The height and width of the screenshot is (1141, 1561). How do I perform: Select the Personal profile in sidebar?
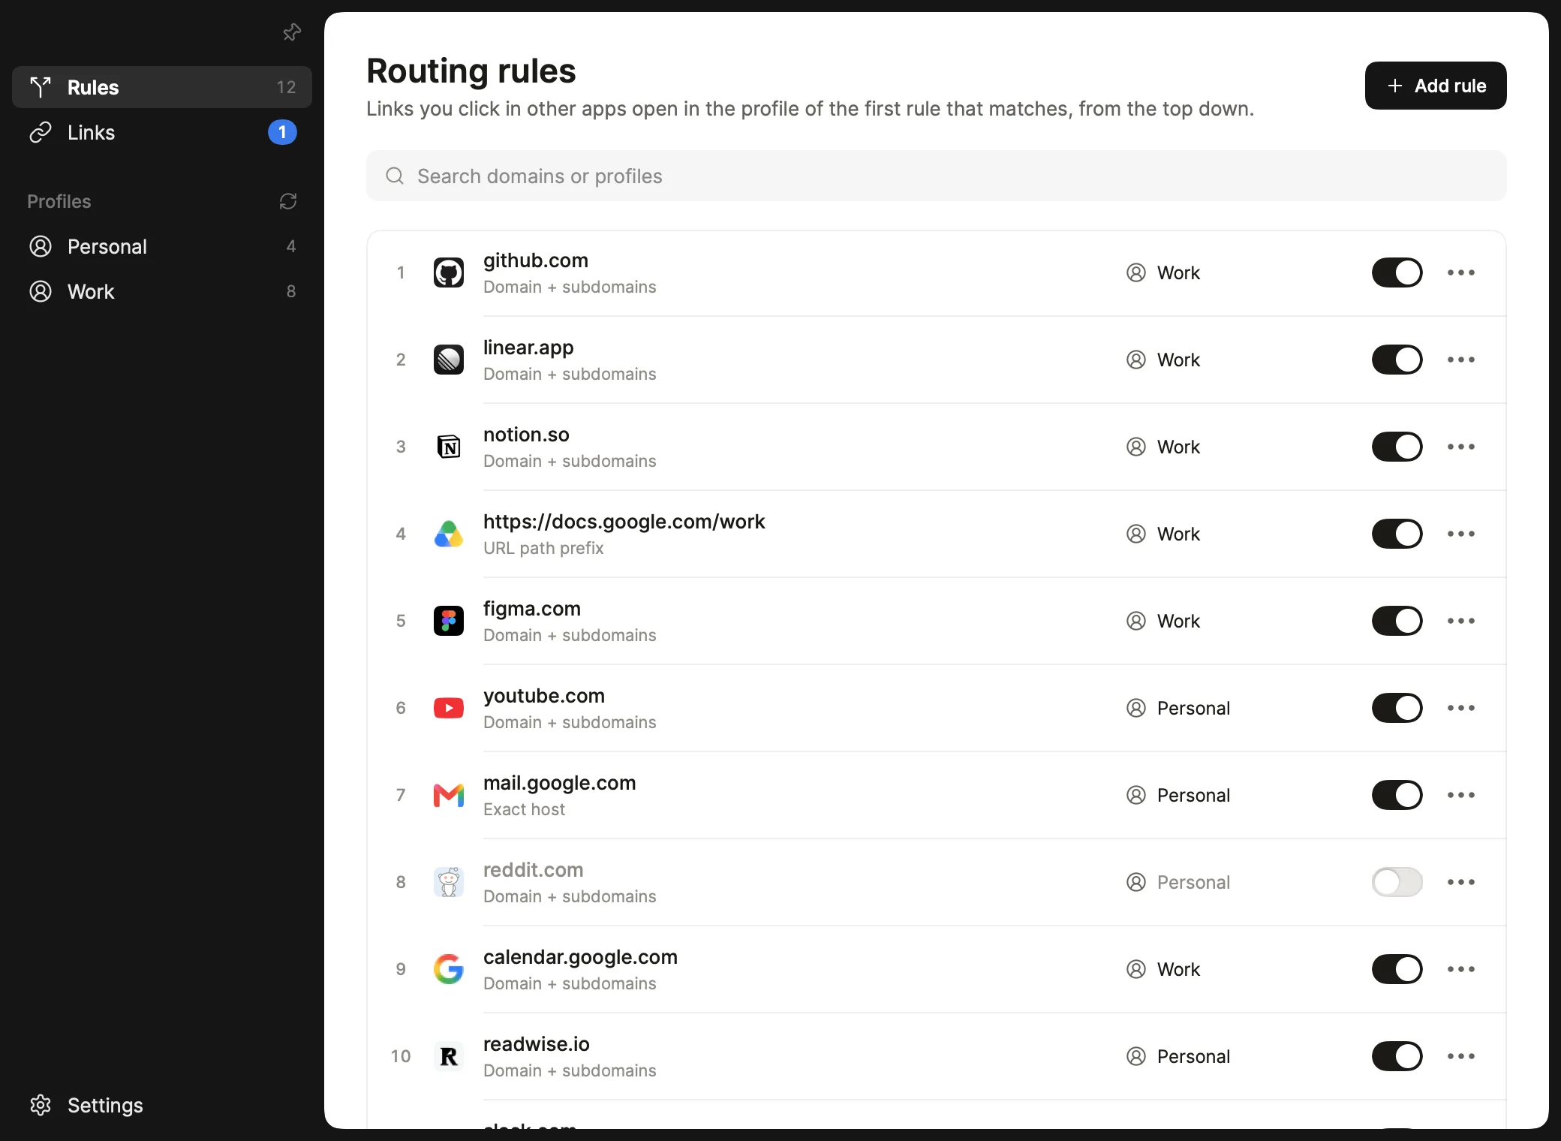(162, 246)
